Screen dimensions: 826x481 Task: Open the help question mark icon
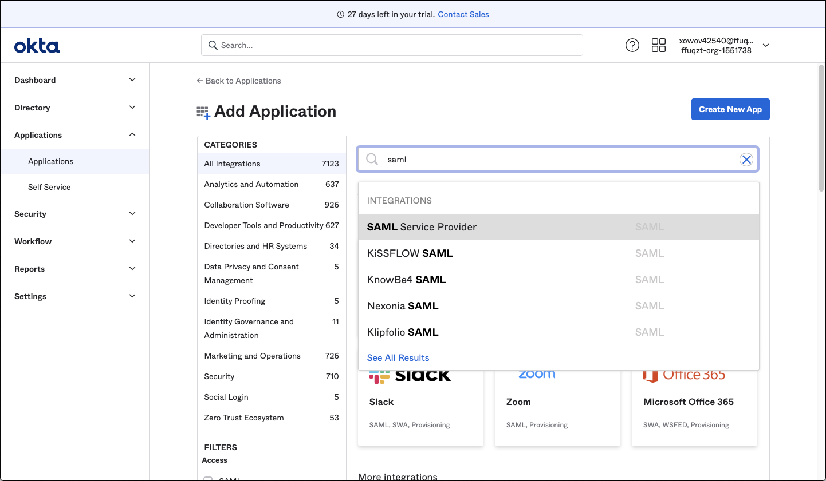[632, 45]
